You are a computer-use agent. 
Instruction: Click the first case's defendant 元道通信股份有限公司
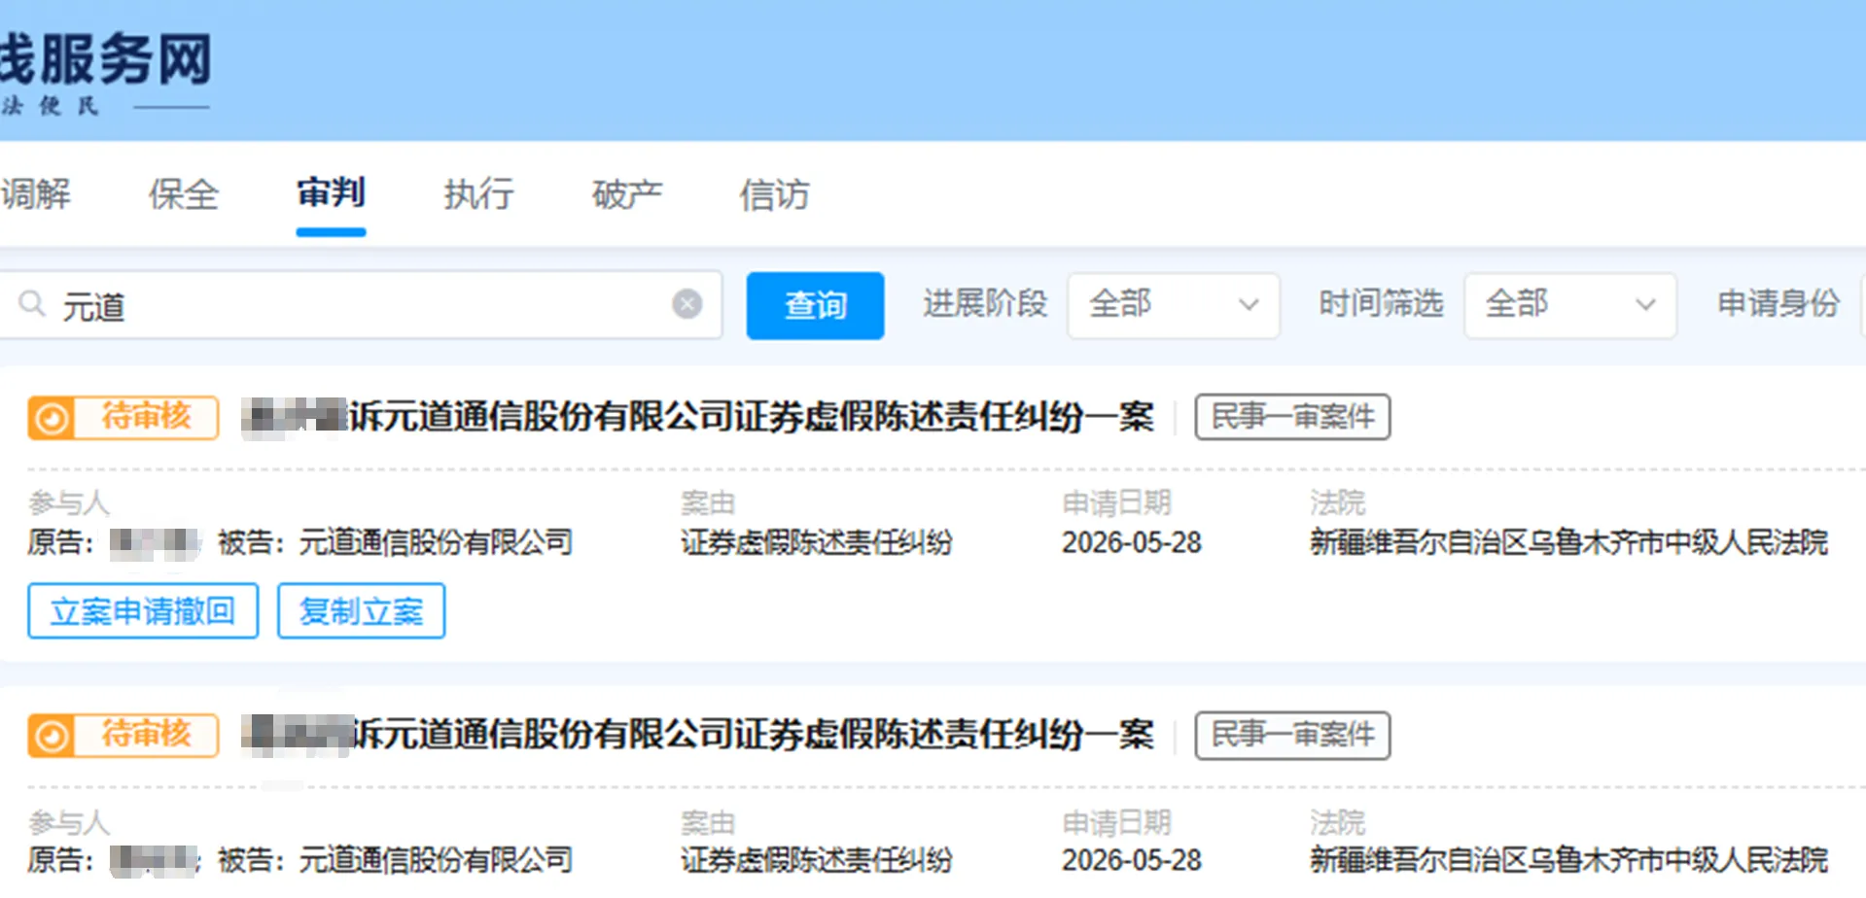(435, 542)
